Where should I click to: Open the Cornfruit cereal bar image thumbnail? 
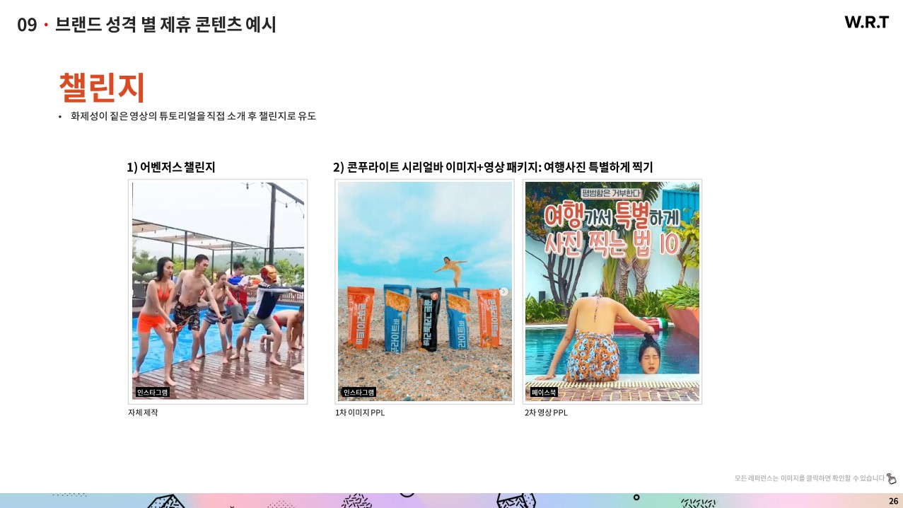[425, 291]
